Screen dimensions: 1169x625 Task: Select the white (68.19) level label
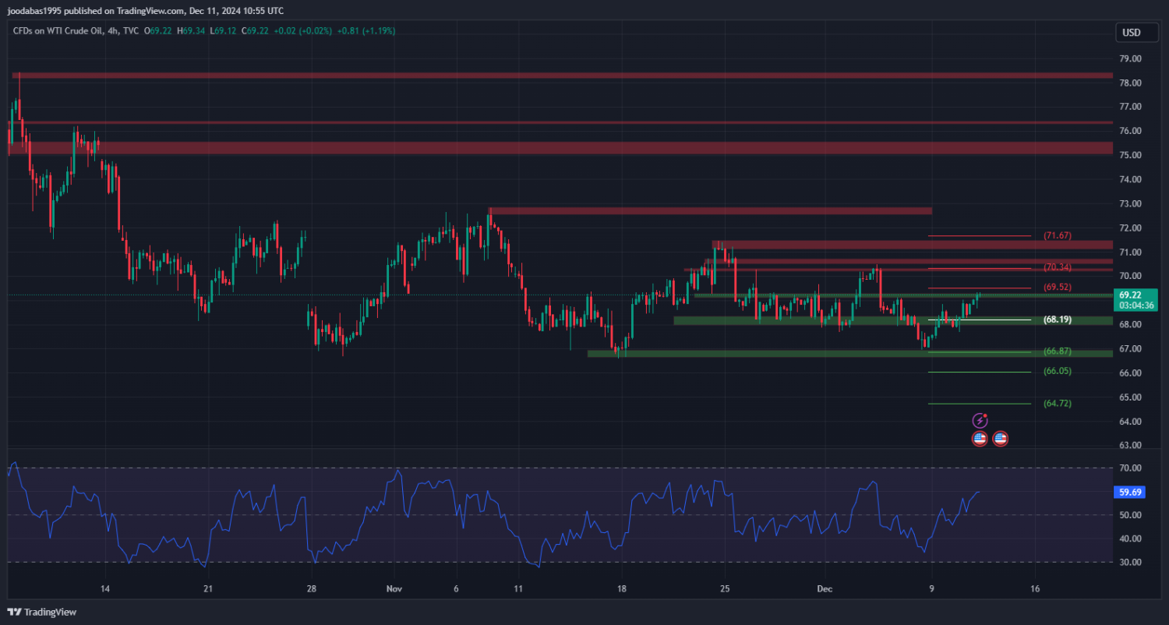pyautogui.click(x=1058, y=320)
